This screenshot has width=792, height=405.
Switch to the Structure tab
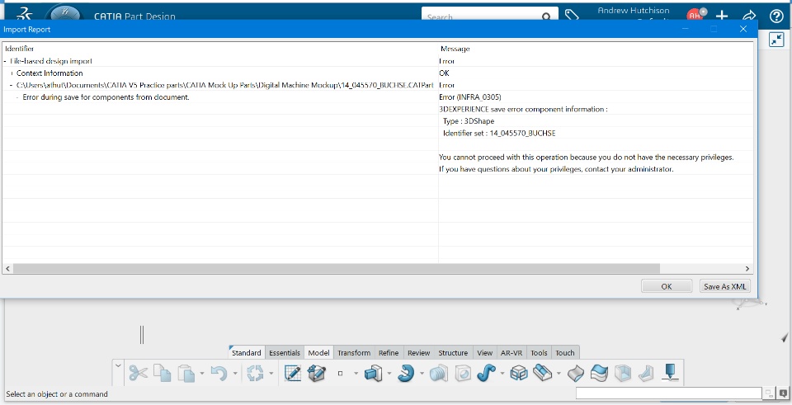pos(453,353)
